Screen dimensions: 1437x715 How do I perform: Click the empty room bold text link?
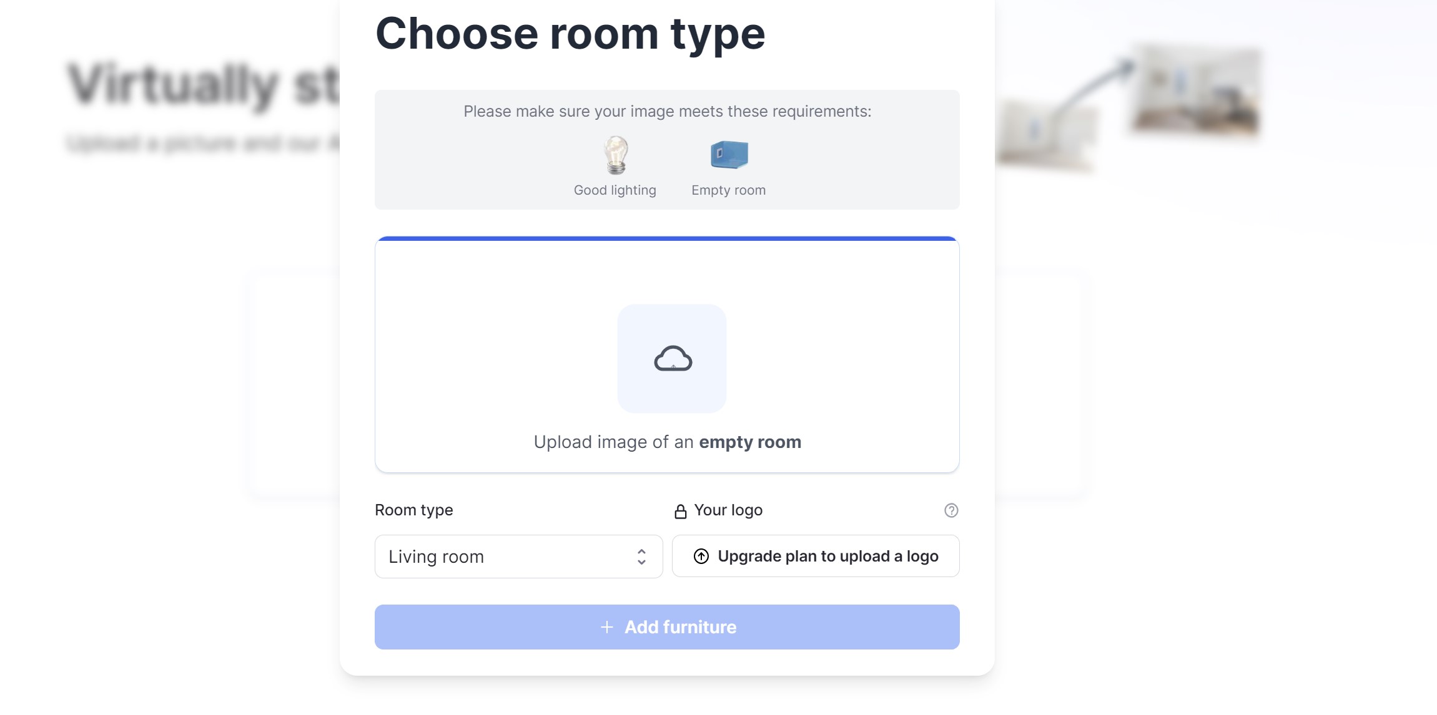click(750, 442)
